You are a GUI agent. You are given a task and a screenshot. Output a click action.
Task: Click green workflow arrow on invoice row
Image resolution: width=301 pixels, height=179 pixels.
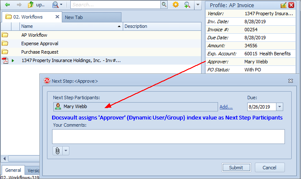[13, 60]
